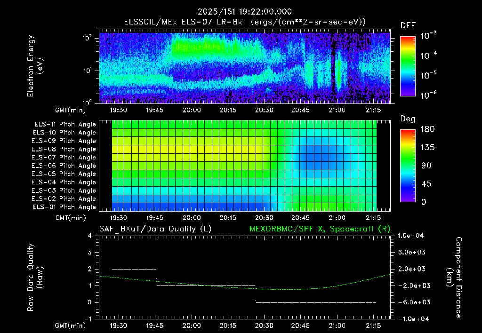The image size is (482, 333).
Task: Click the Component Distance (km) axis label
Action: pyautogui.click(x=454, y=277)
